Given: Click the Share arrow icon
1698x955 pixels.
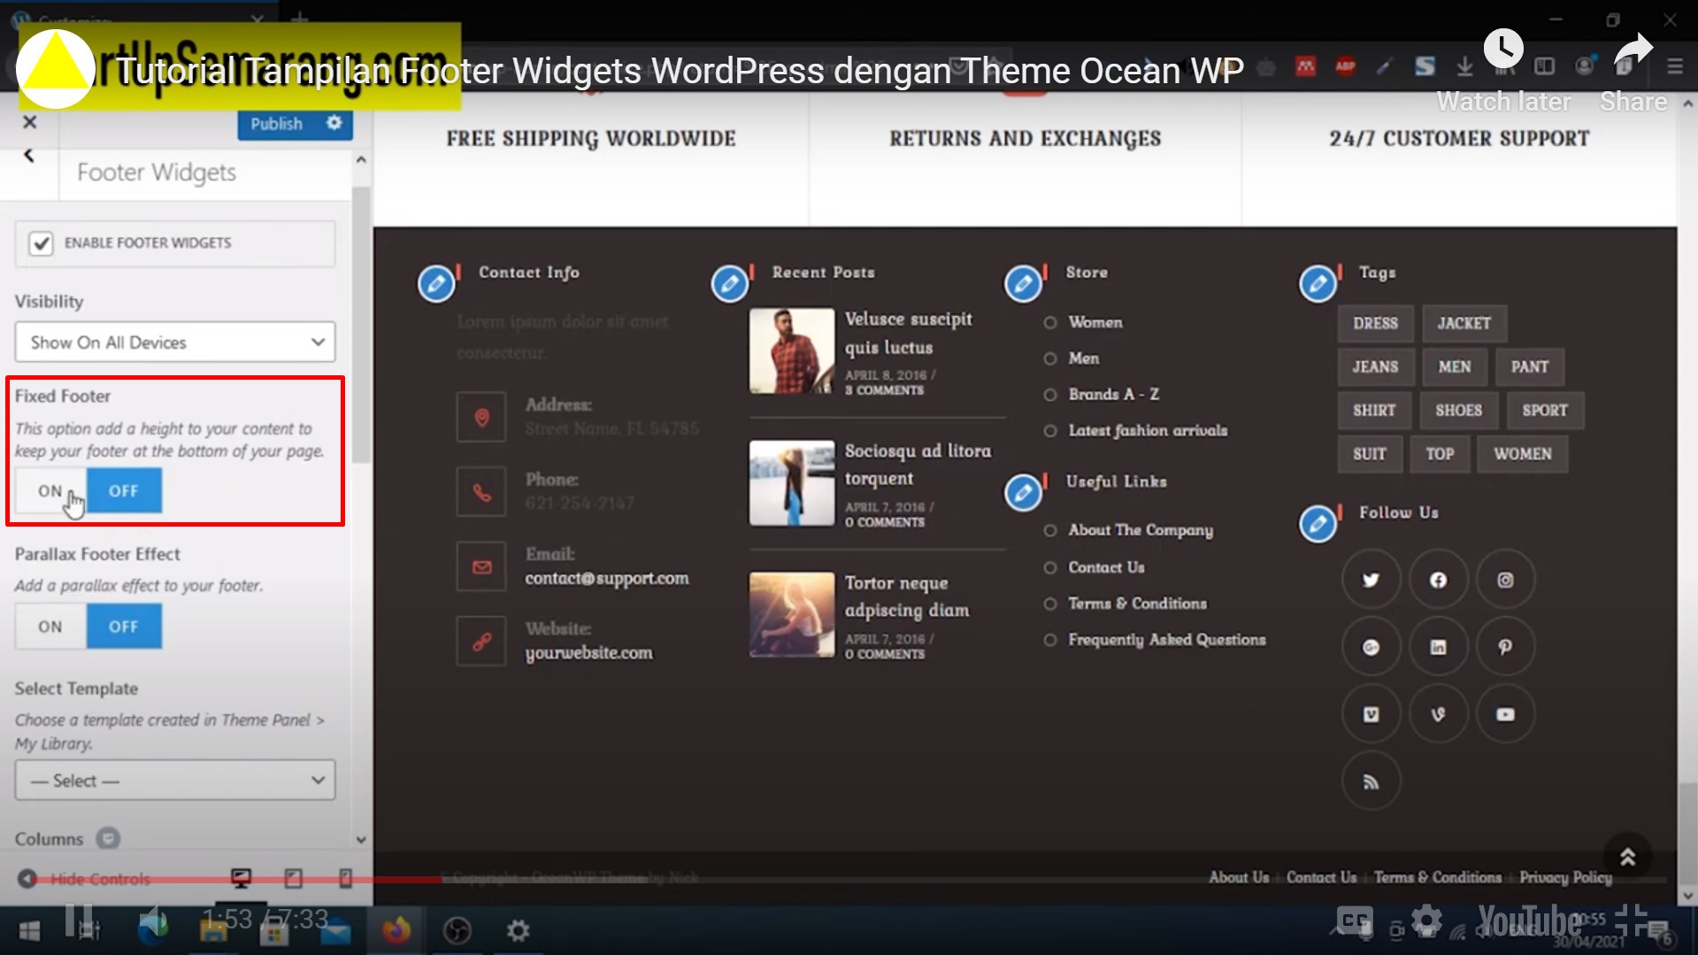Looking at the screenshot, I should coord(1633,50).
